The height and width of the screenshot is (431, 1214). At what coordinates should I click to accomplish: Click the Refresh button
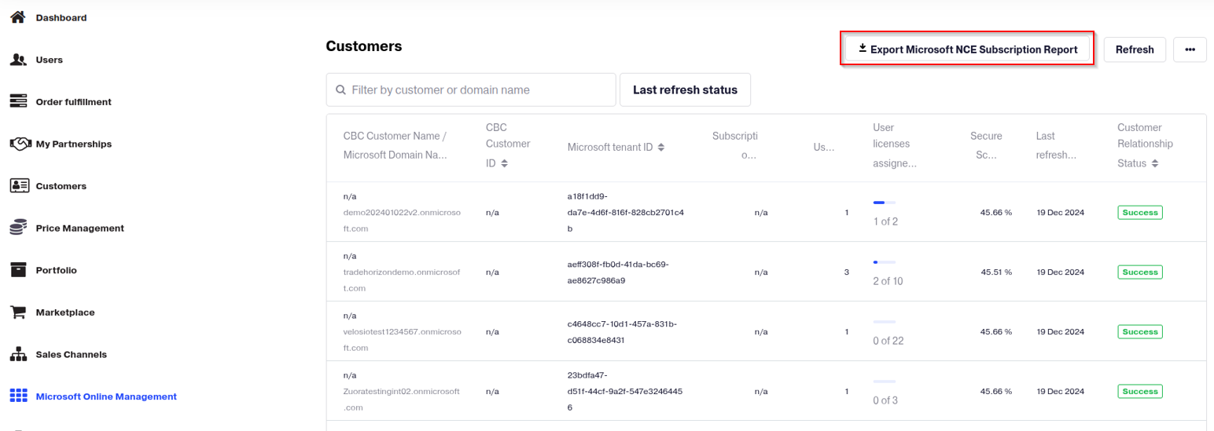pos(1135,49)
